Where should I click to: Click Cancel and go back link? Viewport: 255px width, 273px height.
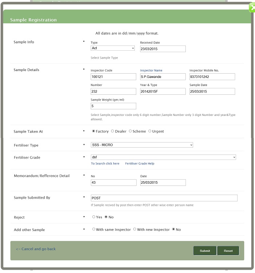pos(36,249)
